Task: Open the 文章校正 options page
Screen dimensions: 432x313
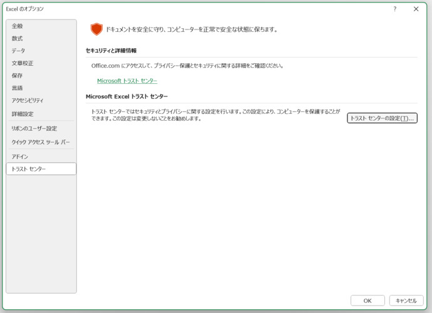Action: tap(41, 63)
